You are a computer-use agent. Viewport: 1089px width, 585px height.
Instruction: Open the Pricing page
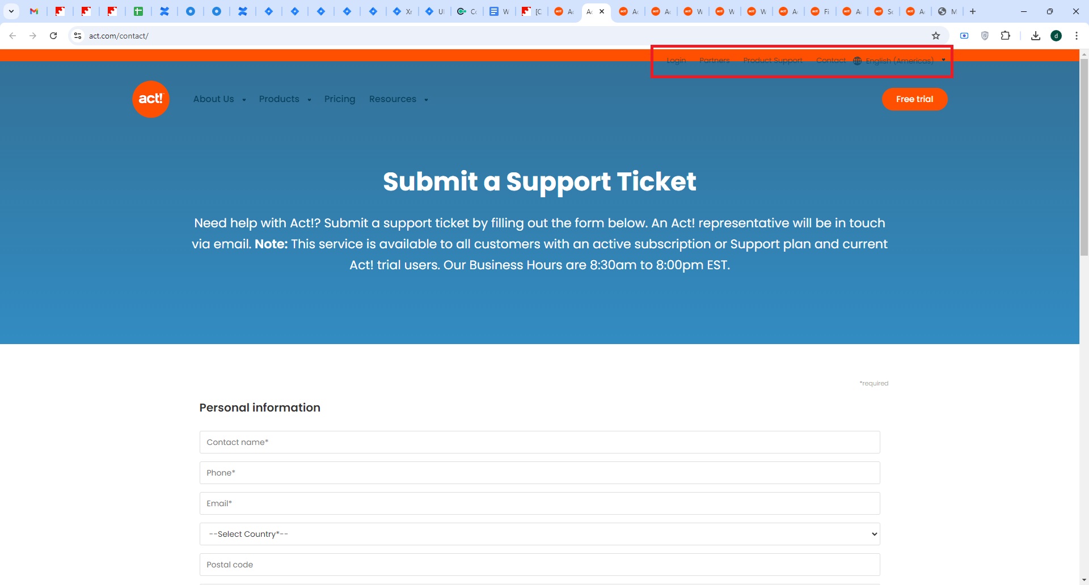(340, 99)
